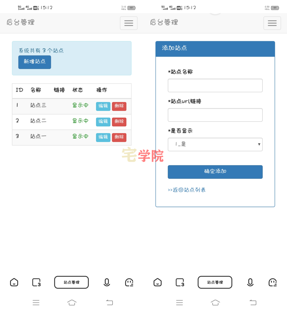Tap 站点管理 title pill on right screen
Image resolution: width=287 pixels, height=311 pixels.
[x=215, y=282]
